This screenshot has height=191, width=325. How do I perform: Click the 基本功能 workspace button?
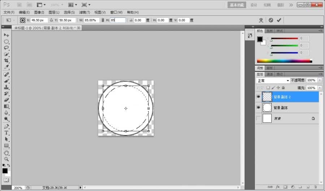click(237, 5)
